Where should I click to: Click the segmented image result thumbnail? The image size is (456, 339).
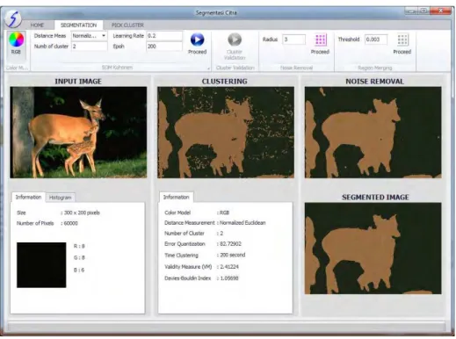coord(373,249)
